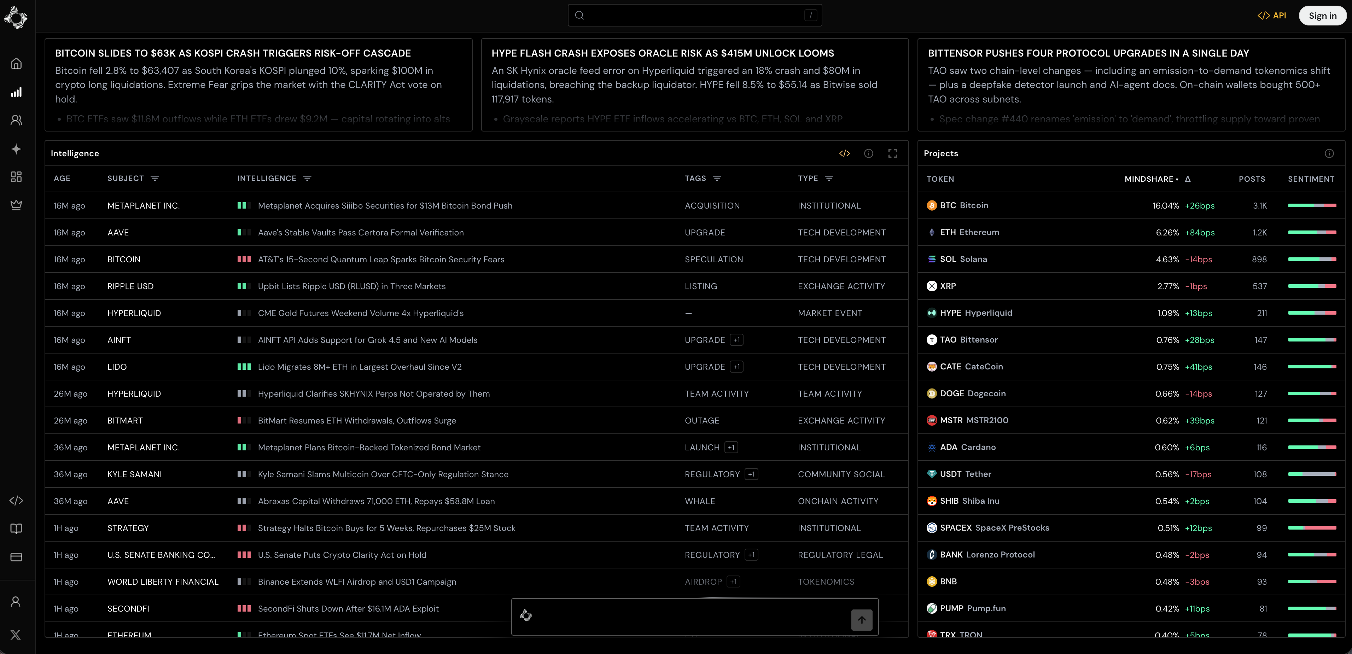
Task: Open the book icon in the sidebar
Action: [x=16, y=529]
